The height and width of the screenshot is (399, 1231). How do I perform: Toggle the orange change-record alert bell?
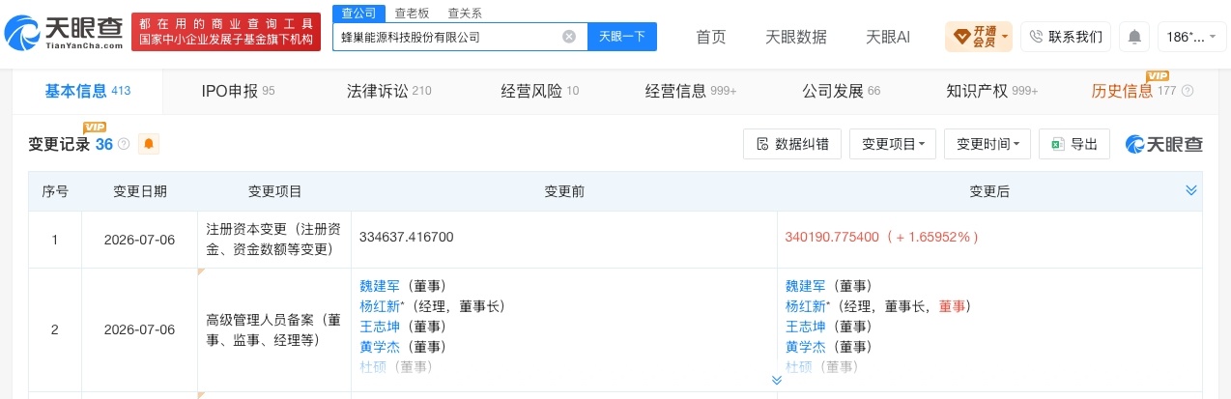coord(149,144)
